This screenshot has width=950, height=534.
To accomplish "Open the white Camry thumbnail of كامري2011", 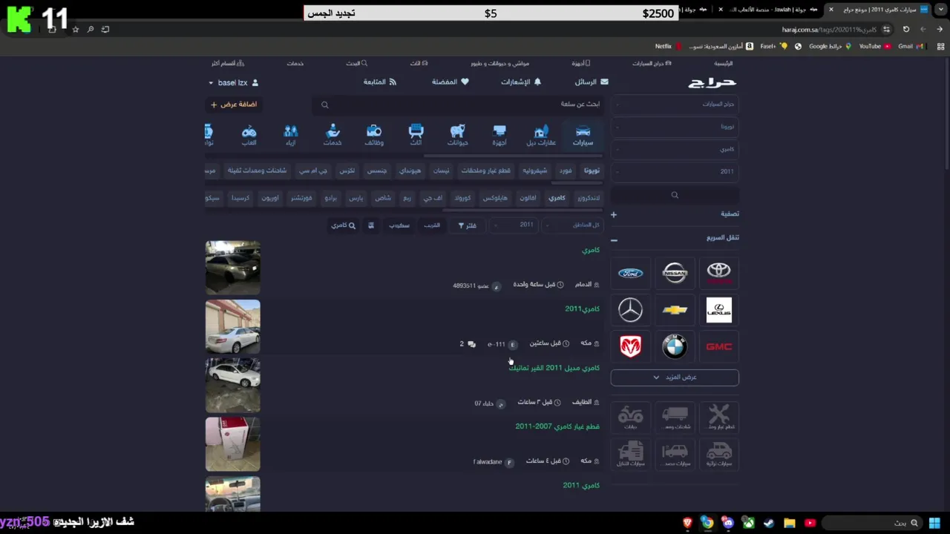I will coord(233,326).
